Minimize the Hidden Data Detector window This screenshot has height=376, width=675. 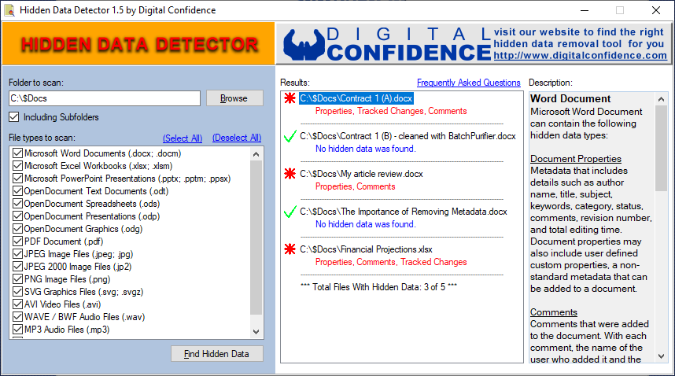click(x=585, y=10)
